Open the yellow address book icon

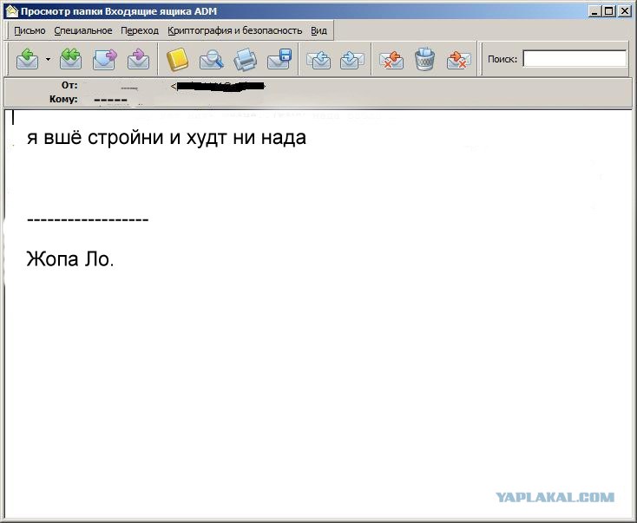click(178, 60)
